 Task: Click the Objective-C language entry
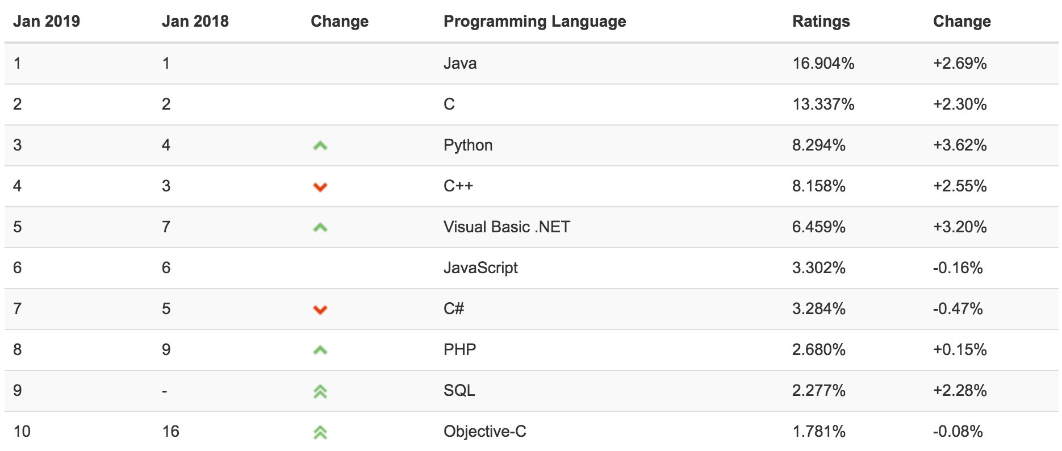(485, 432)
